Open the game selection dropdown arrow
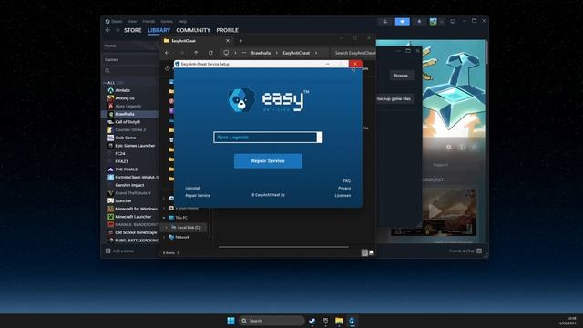The height and width of the screenshot is (328, 583). 320,138
